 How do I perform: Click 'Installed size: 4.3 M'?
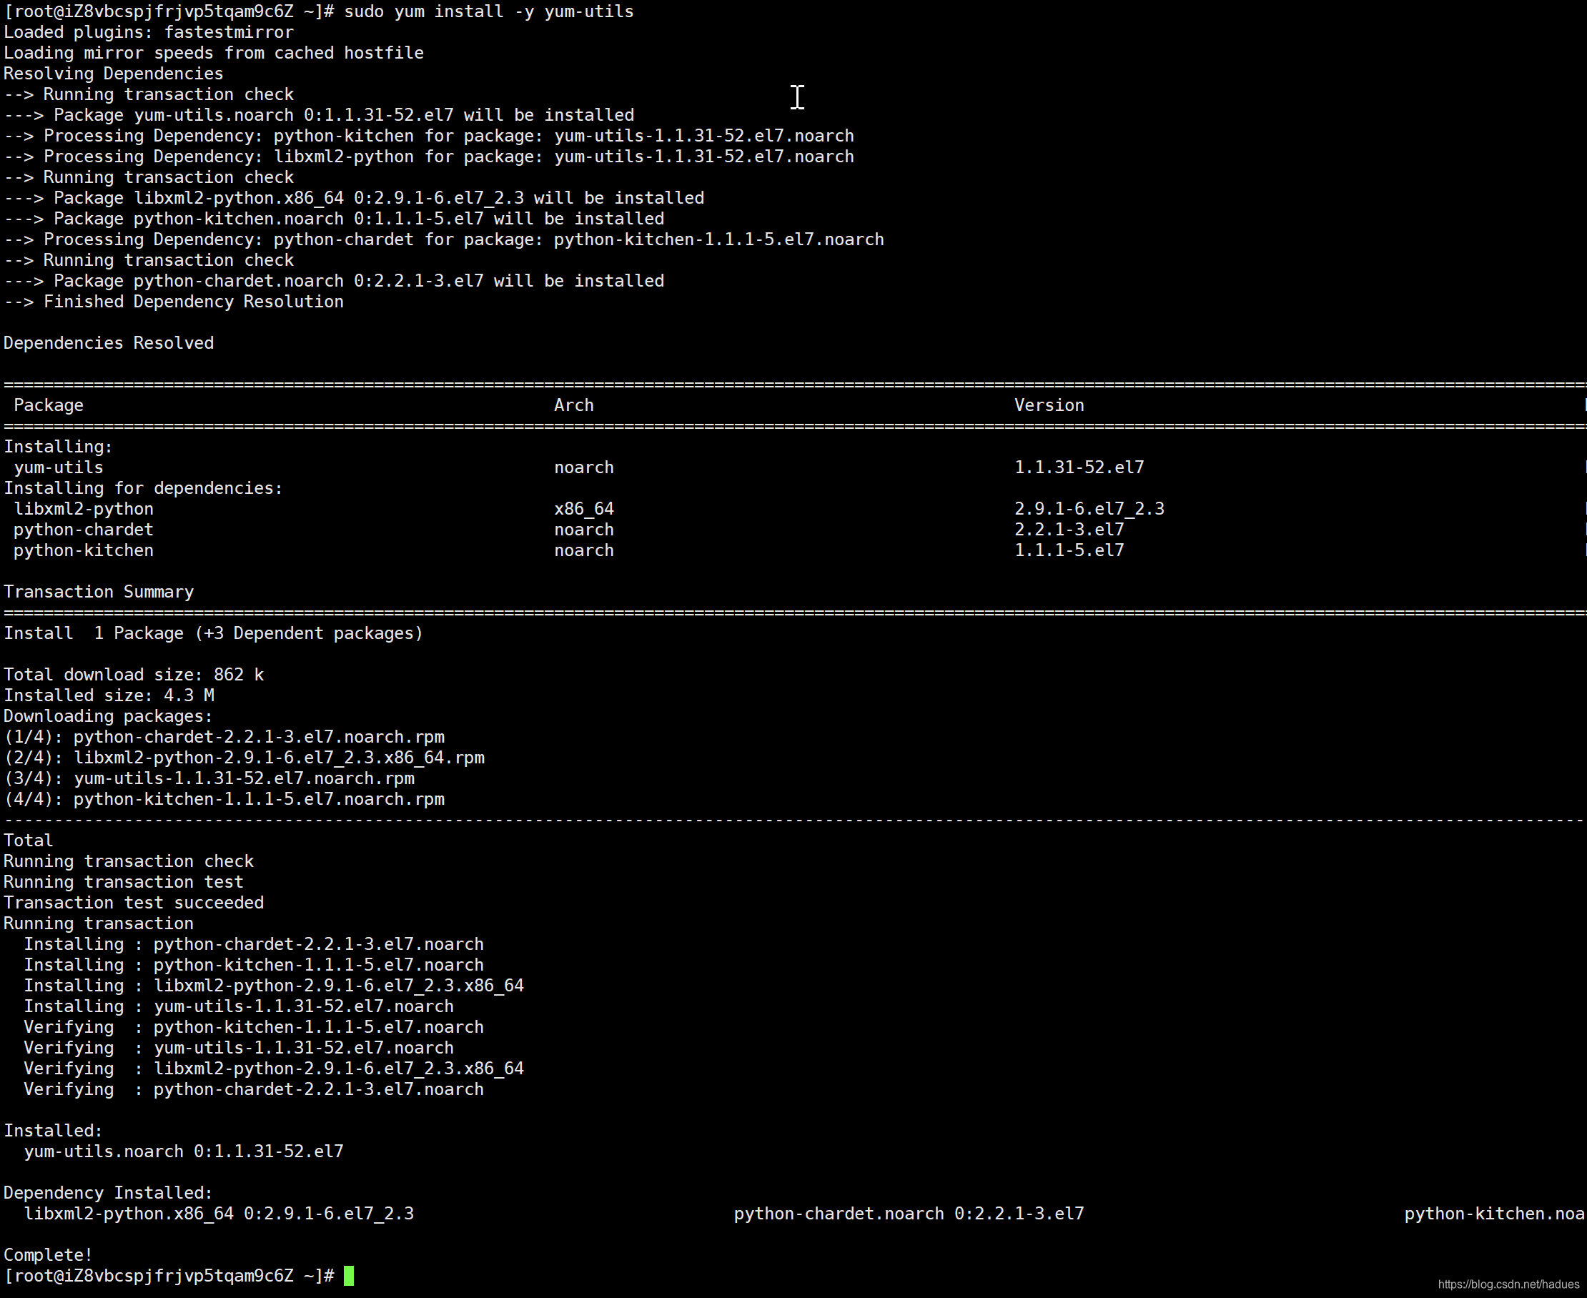(109, 695)
